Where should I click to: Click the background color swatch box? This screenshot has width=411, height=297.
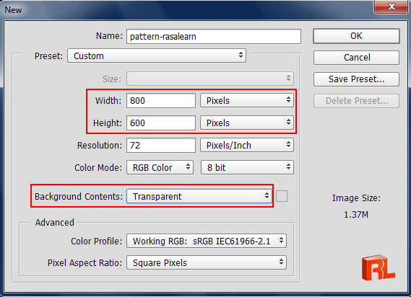(282, 196)
